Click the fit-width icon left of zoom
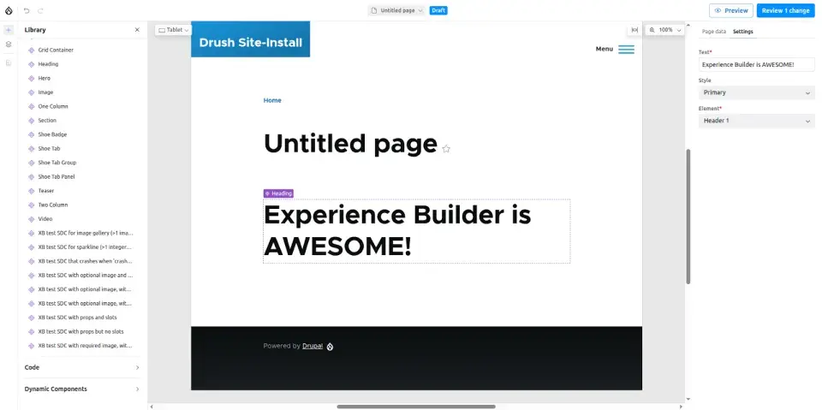 (x=634, y=30)
